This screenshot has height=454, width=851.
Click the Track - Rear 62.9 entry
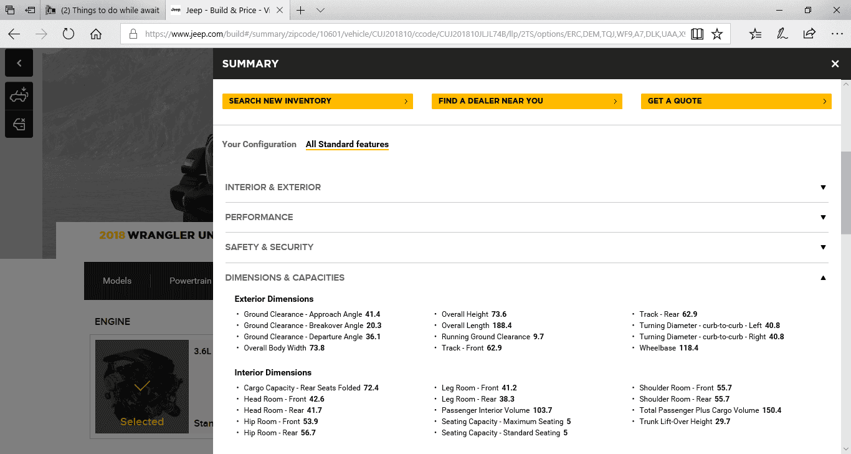(x=668, y=314)
